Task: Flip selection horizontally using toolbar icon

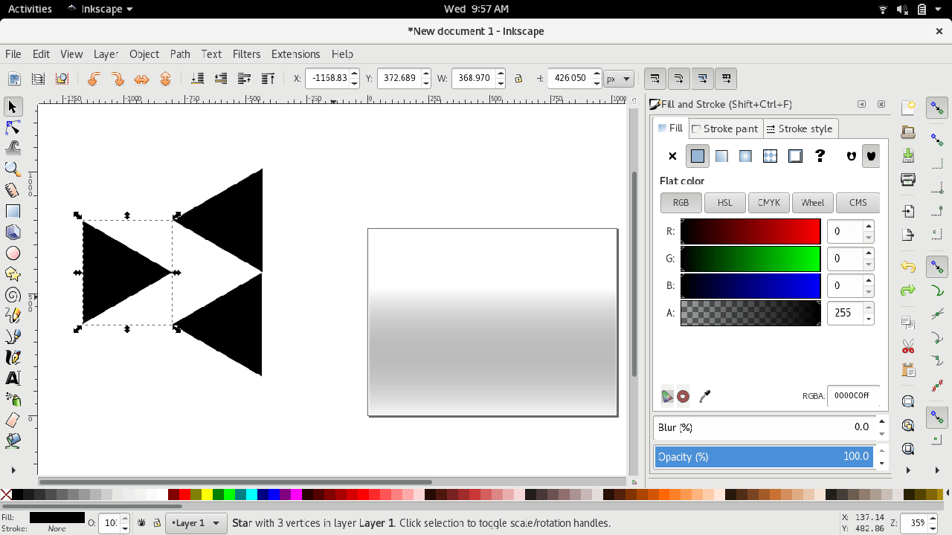Action: [x=141, y=79]
